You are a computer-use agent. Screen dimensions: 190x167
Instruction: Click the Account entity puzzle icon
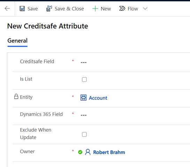(x=83, y=97)
